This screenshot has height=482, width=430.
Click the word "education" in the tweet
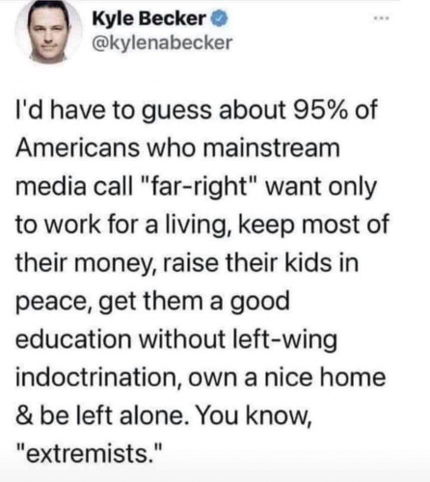click(x=73, y=339)
